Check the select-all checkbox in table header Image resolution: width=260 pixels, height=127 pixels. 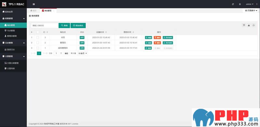click(38, 32)
